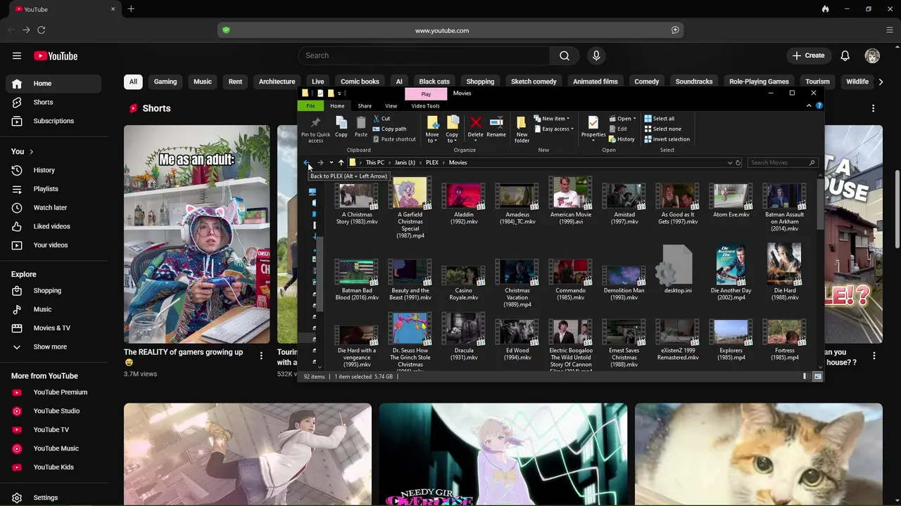Pin to Quick access in Explorer ribbon
The image size is (901, 506).
coord(315,129)
